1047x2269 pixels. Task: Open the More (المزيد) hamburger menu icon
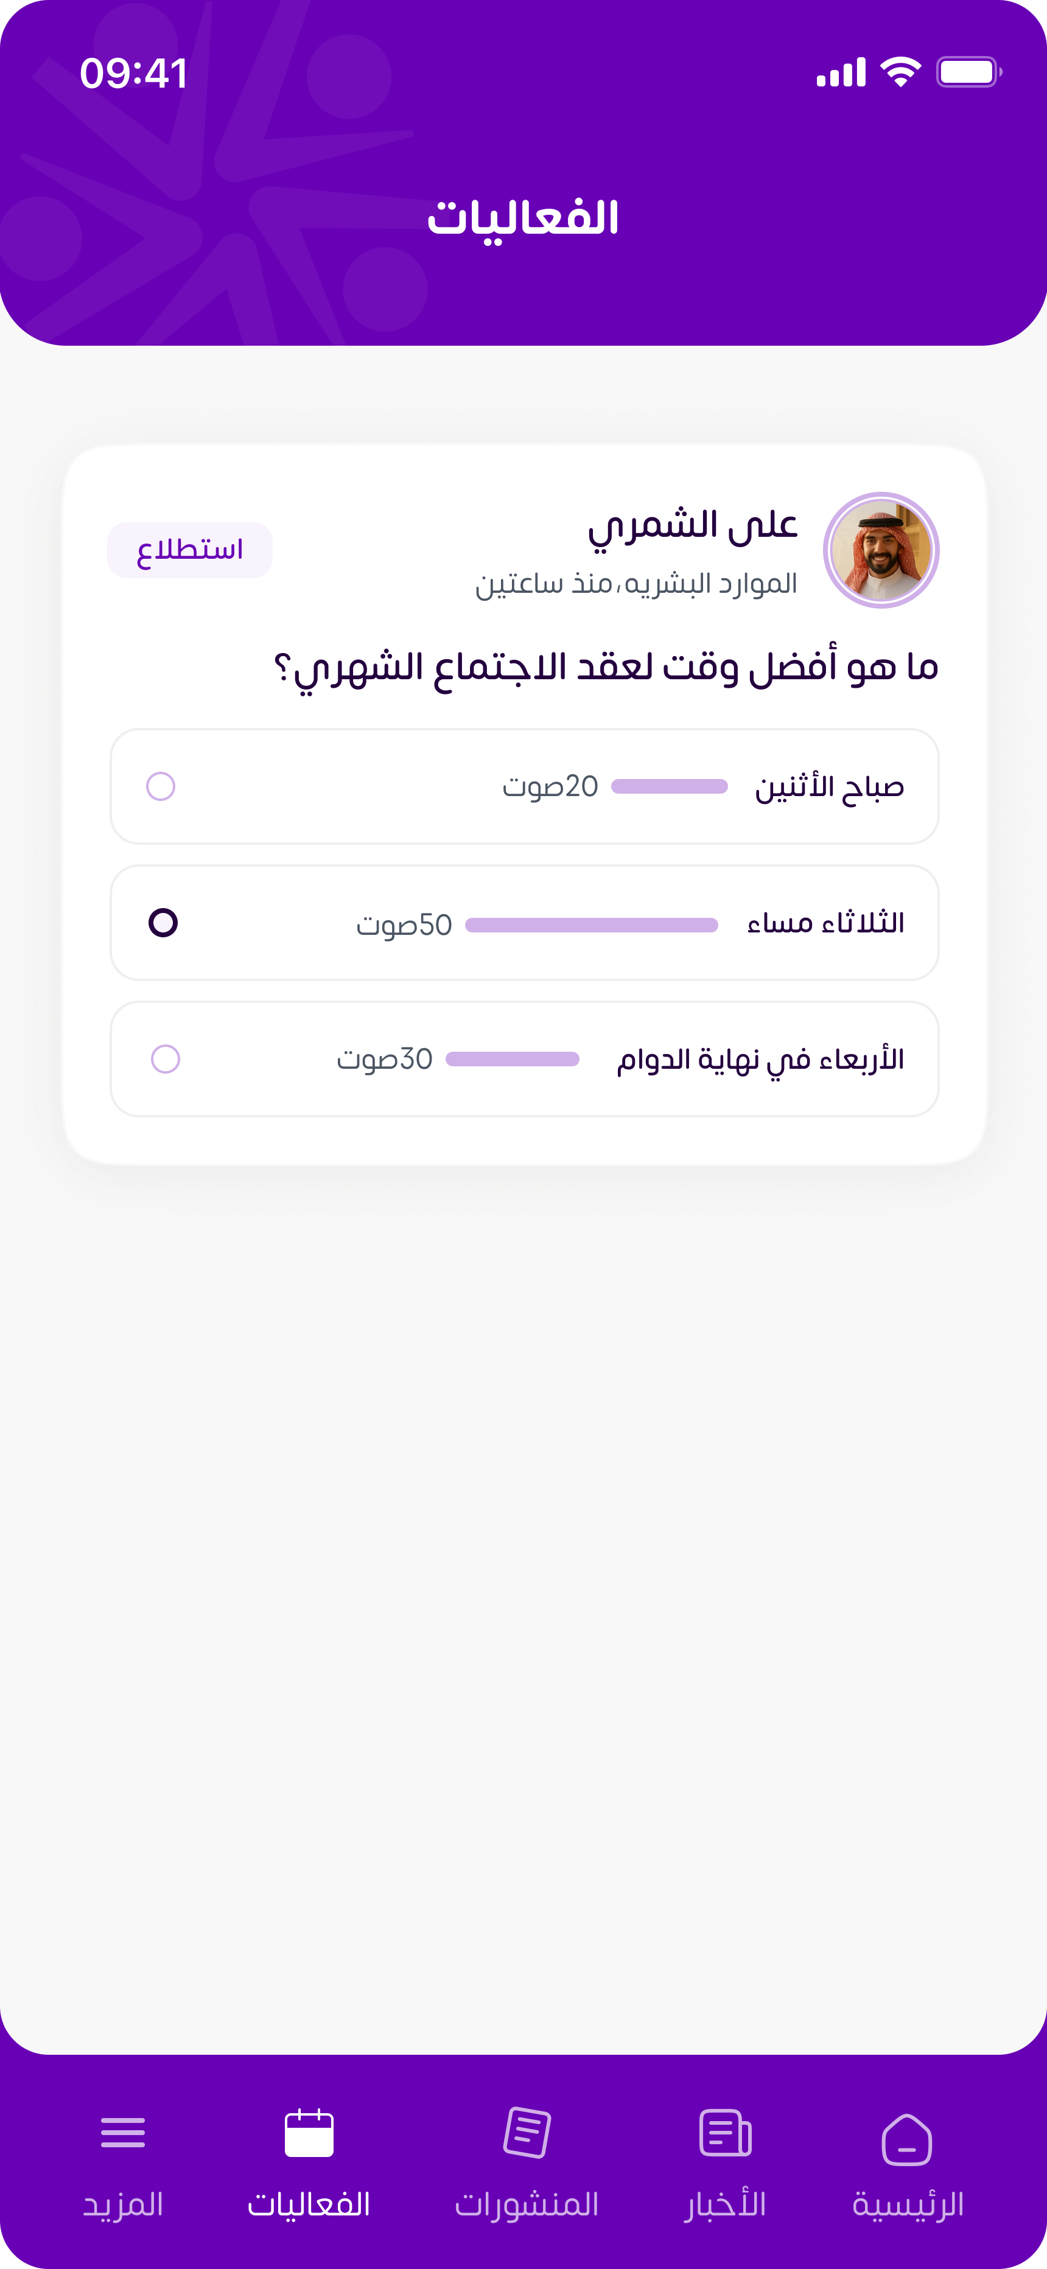pos(122,2133)
